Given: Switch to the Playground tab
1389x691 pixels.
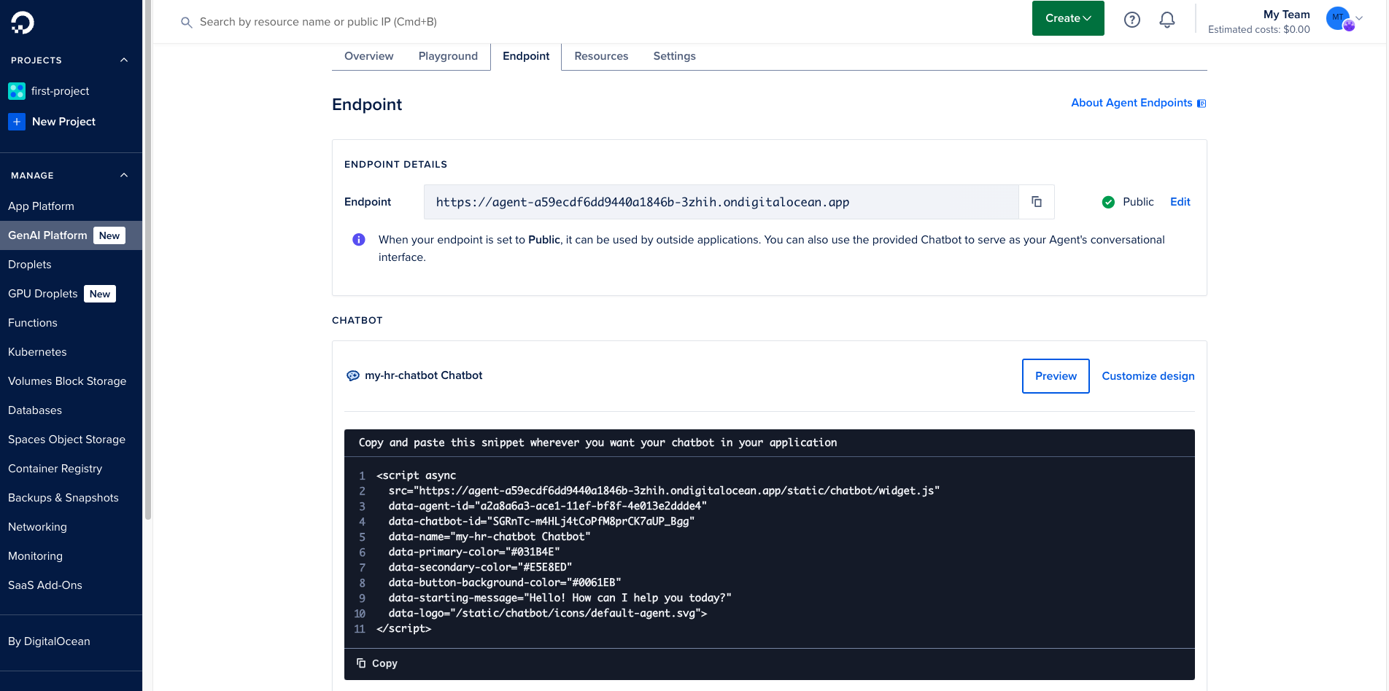Looking at the screenshot, I should point(448,56).
